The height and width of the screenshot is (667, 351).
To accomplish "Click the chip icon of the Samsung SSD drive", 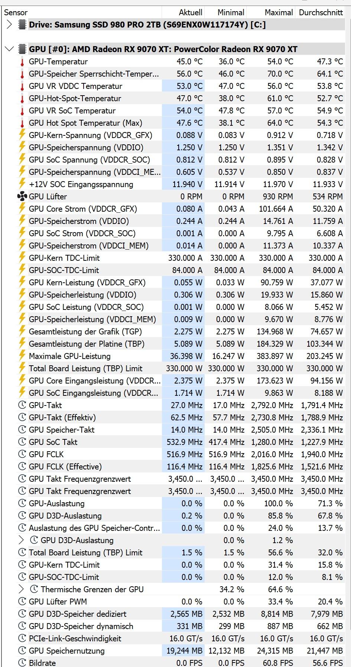I will pos(22,25).
